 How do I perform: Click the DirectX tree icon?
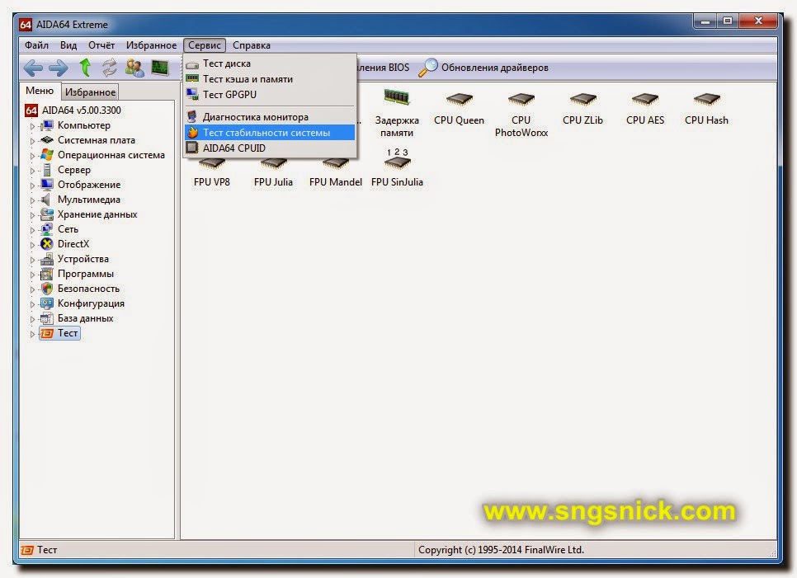47,244
